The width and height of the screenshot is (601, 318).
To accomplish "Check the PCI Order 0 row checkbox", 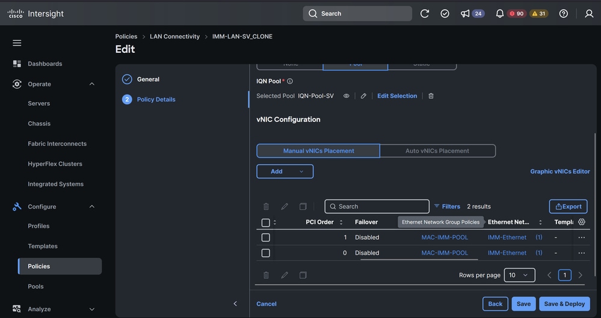I will click(x=266, y=253).
